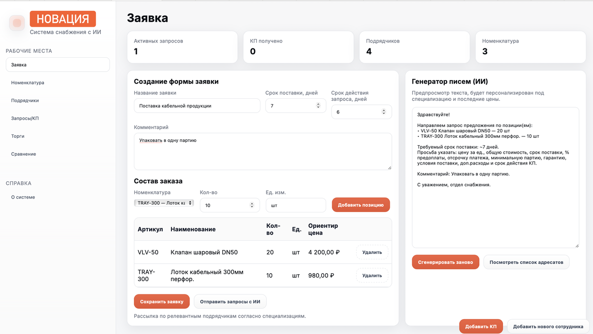
Task: Delete the VLV-50 row with Удалить
Action: click(x=372, y=252)
